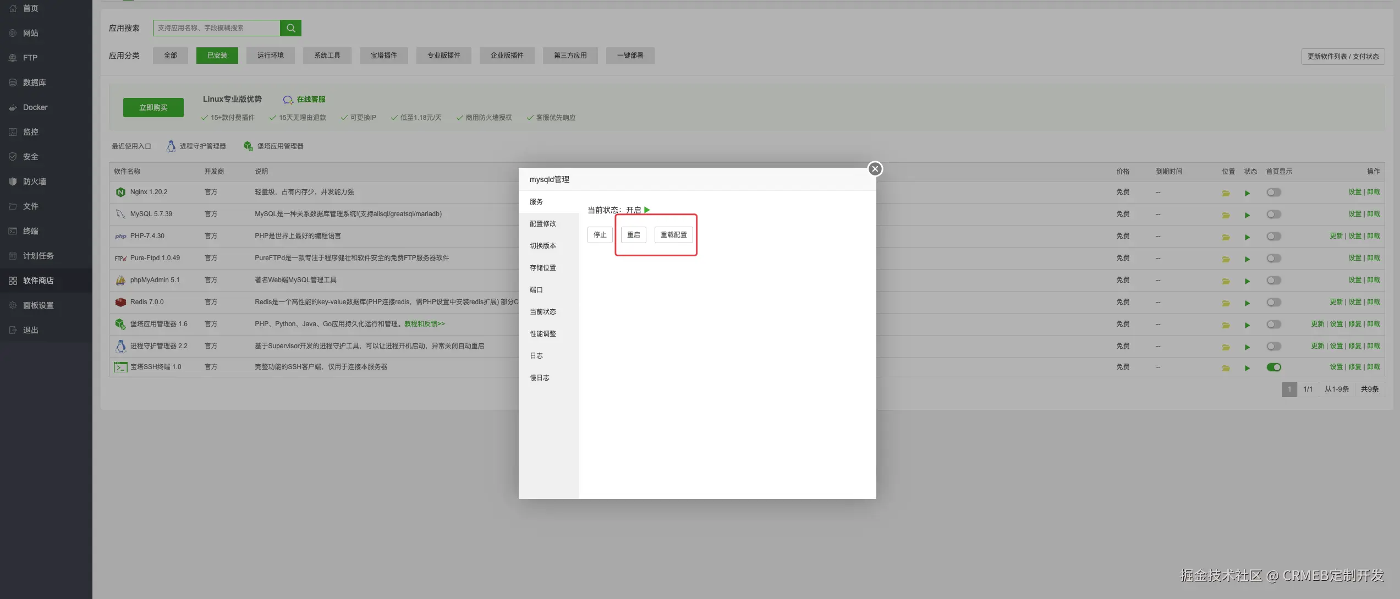This screenshot has width=1400, height=599.
Task: Open the 性能调整 tab
Action: click(542, 334)
